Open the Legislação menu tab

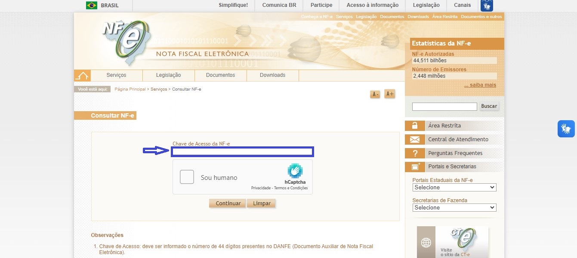tap(169, 75)
